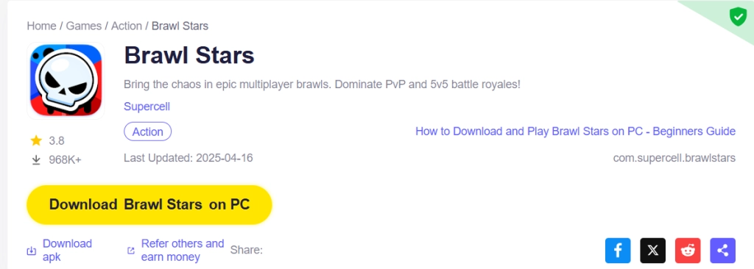The height and width of the screenshot is (269, 754).
Task: Open Refer others and earn money link
Action: coord(183,251)
